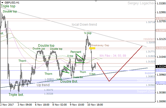Select the 'V-top' label at chart peak

click(x=88, y=33)
